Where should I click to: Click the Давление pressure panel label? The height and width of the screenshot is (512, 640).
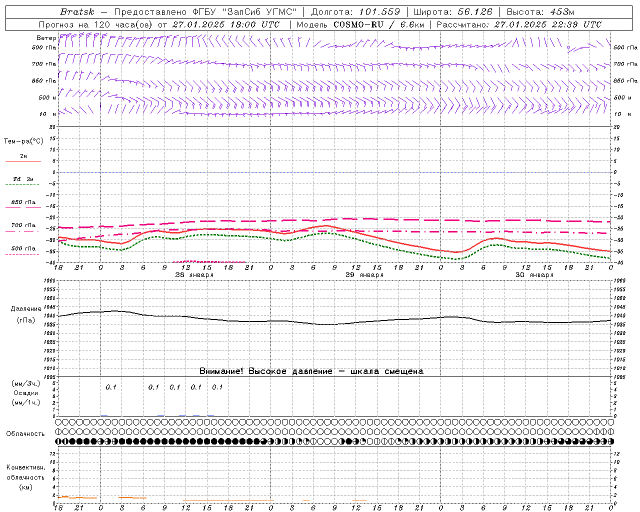pos(25,309)
